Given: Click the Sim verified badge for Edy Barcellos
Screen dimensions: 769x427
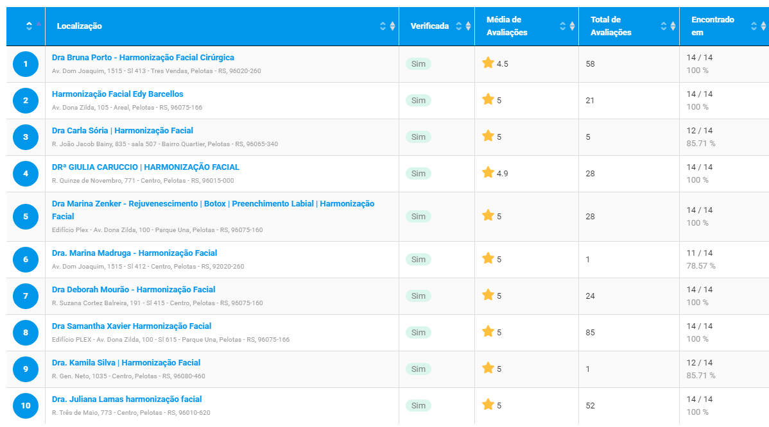Looking at the screenshot, I should point(419,101).
